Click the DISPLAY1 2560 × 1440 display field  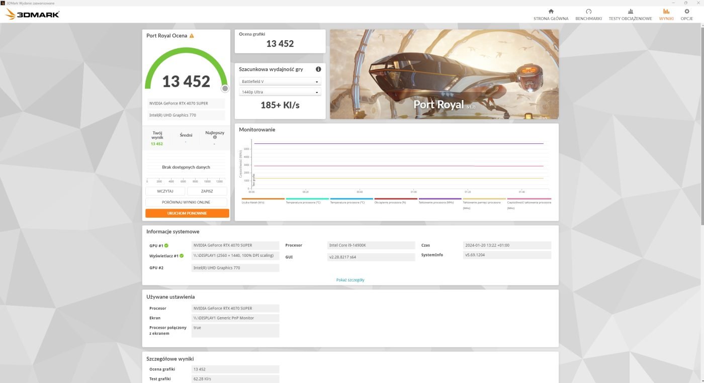(235, 255)
